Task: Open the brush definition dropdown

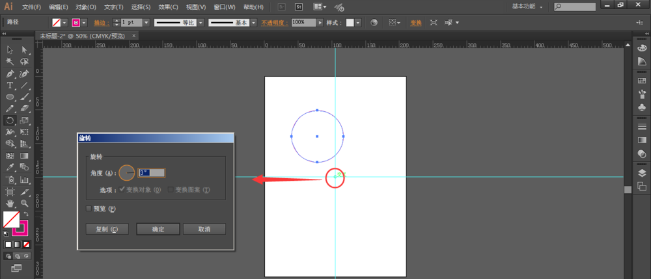Action: tap(254, 23)
